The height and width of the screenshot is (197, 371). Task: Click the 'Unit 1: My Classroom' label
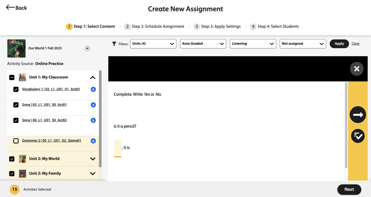[48, 78]
